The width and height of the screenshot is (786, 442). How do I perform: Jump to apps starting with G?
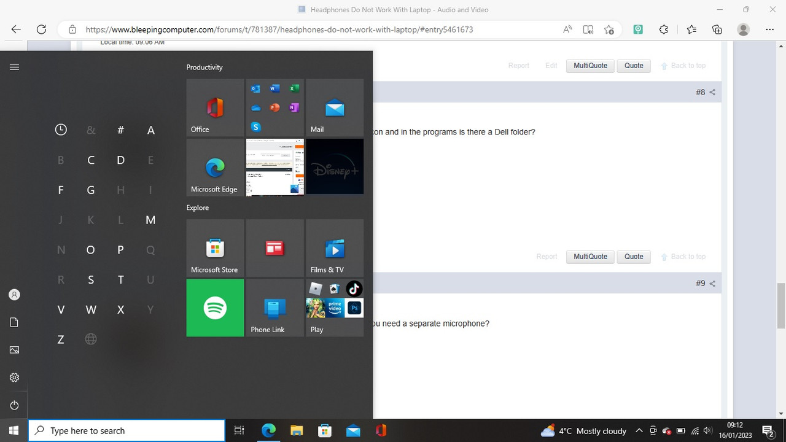point(91,190)
